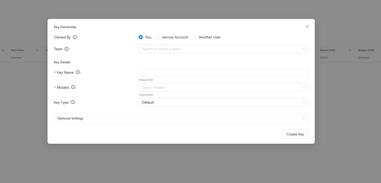Select the You ownership radio button
Screen dimensions: 381x183
141,37
